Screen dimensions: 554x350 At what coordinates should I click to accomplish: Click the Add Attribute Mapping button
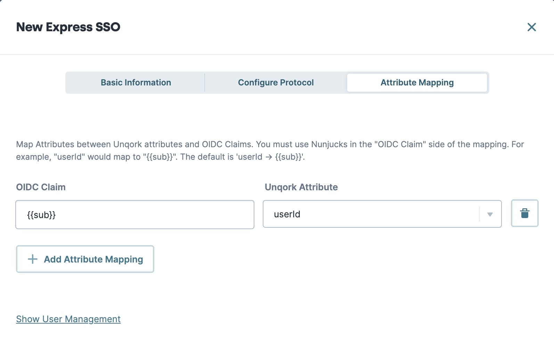click(85, 259)
